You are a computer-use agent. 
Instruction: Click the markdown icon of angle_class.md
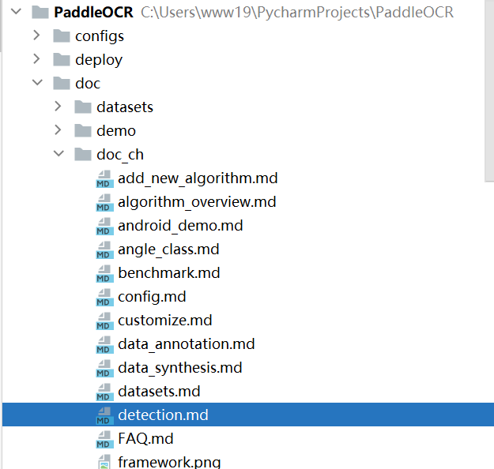(104, 250)
